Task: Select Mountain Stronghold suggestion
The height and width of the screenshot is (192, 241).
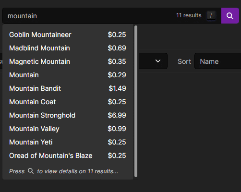Action: click(x=68, y=115)
